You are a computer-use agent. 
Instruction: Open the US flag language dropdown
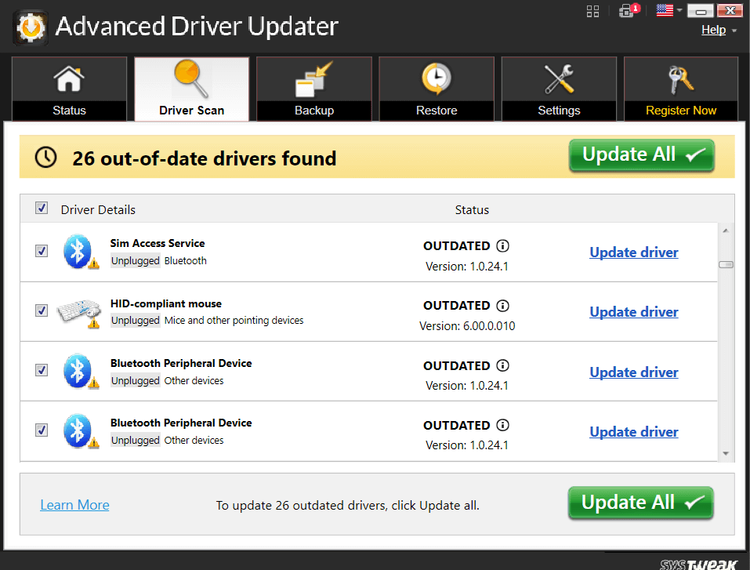pos(668,11)
